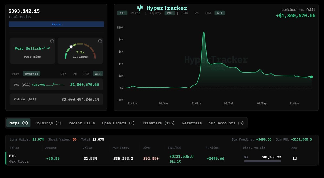Click the Funding column header

tap(212, 148)
